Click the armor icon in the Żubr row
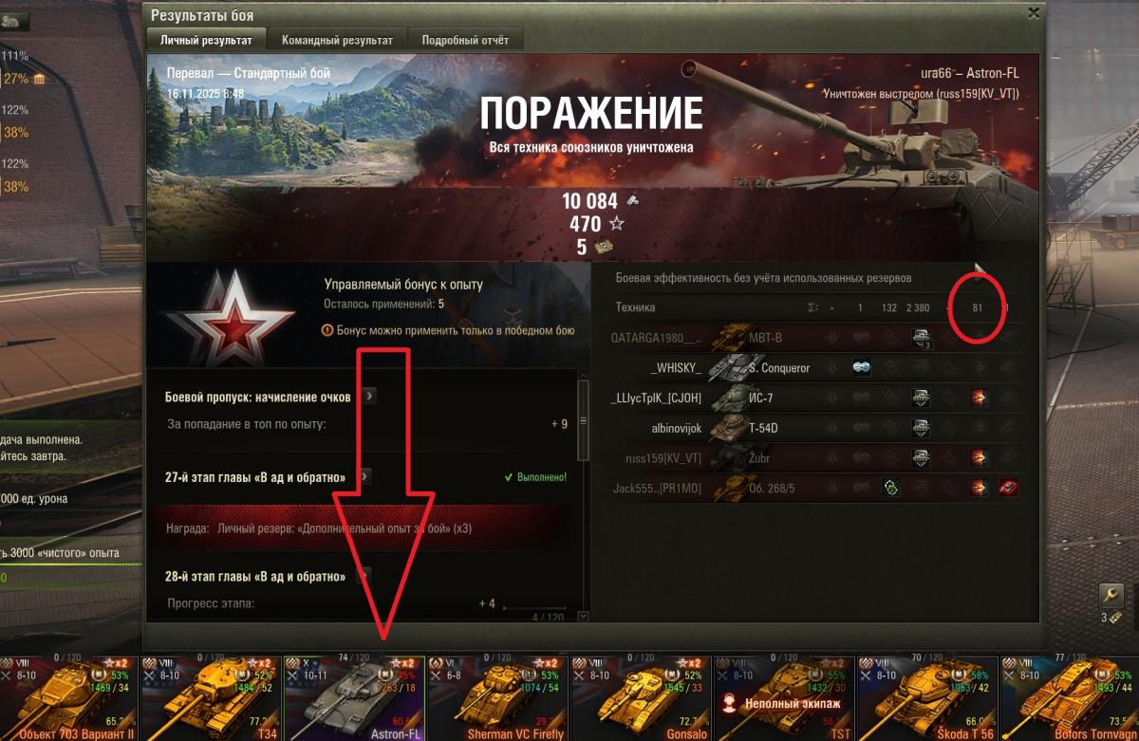This screenshot has height=741, width=1139. [x=920, y=458]
